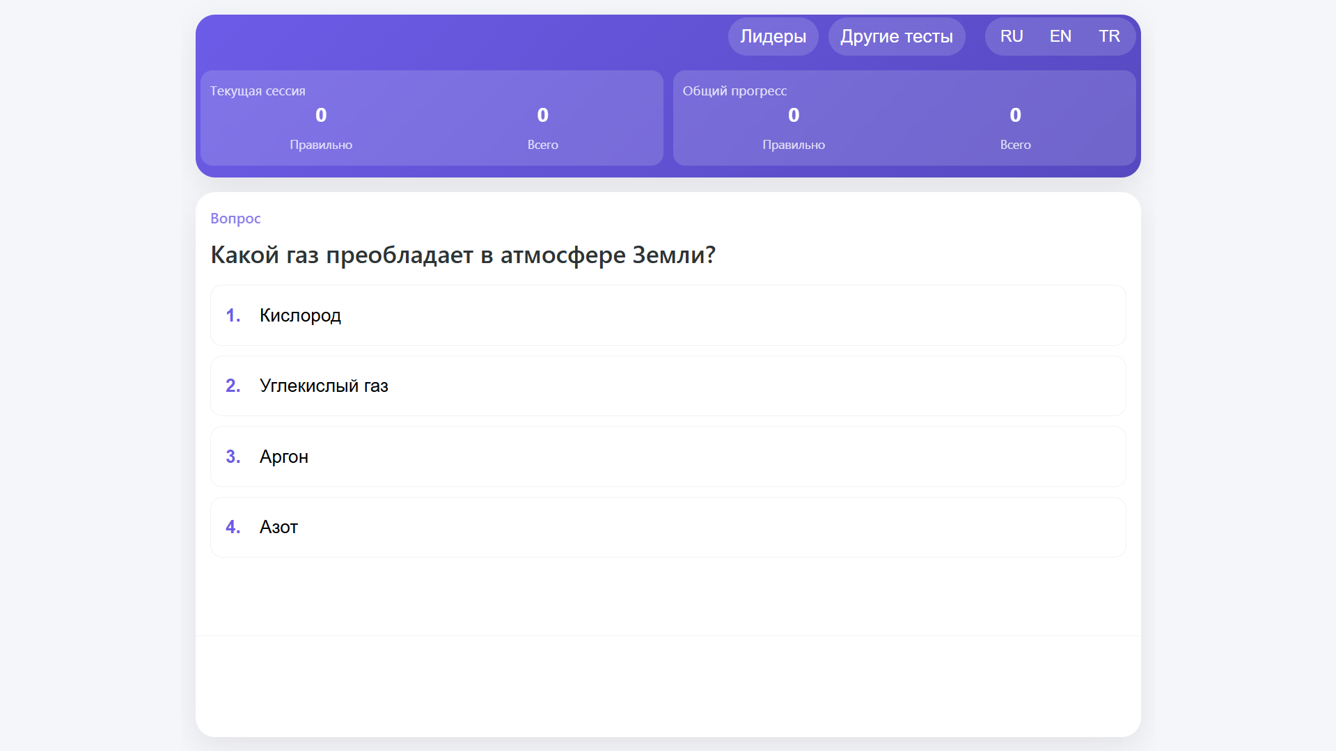Click the question text about Earth's atmosphere

tap(462, 255)
